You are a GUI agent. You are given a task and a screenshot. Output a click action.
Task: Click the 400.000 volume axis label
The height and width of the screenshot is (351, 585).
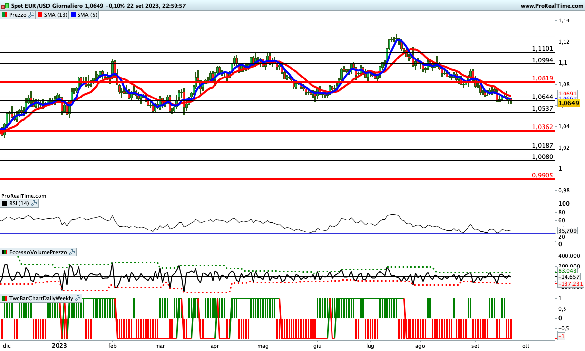569,255
